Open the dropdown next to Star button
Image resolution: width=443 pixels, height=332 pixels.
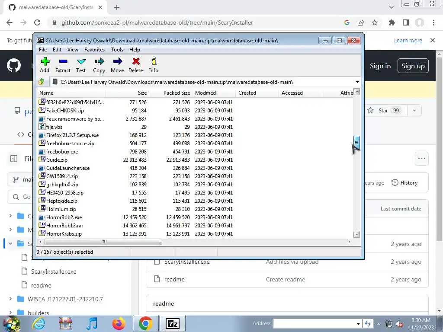[x=414, y=110]
